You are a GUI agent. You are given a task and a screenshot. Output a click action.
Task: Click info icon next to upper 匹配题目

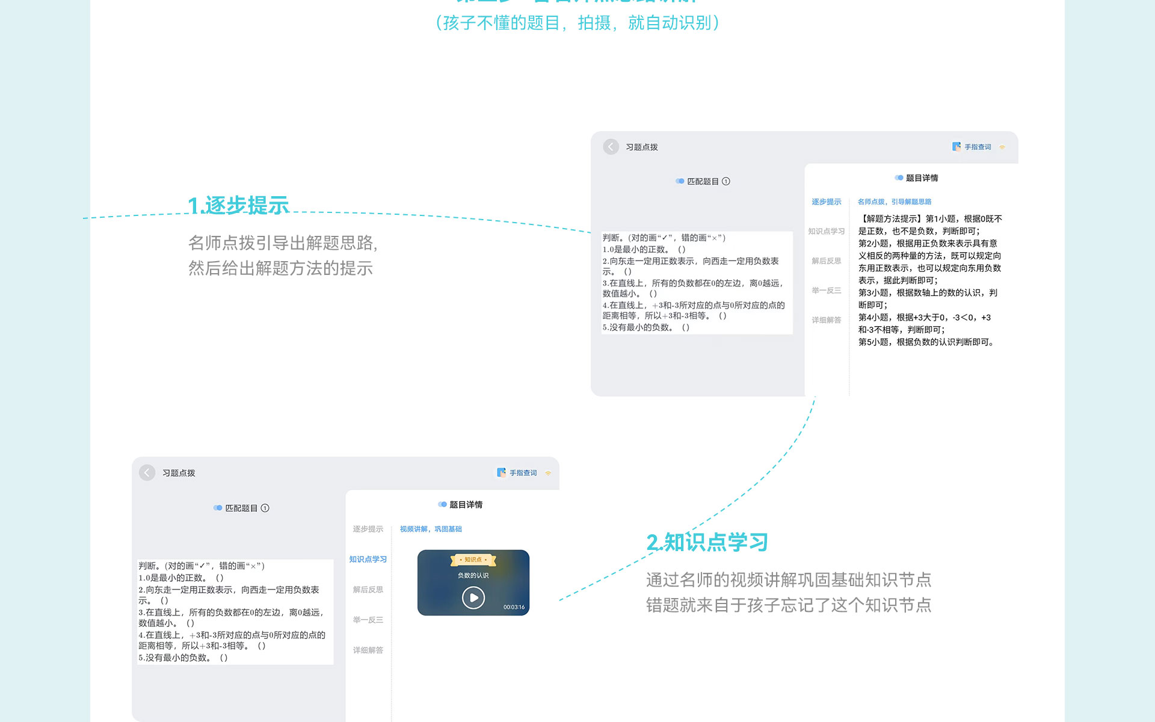pyautogui.click(x=726, y=181)
